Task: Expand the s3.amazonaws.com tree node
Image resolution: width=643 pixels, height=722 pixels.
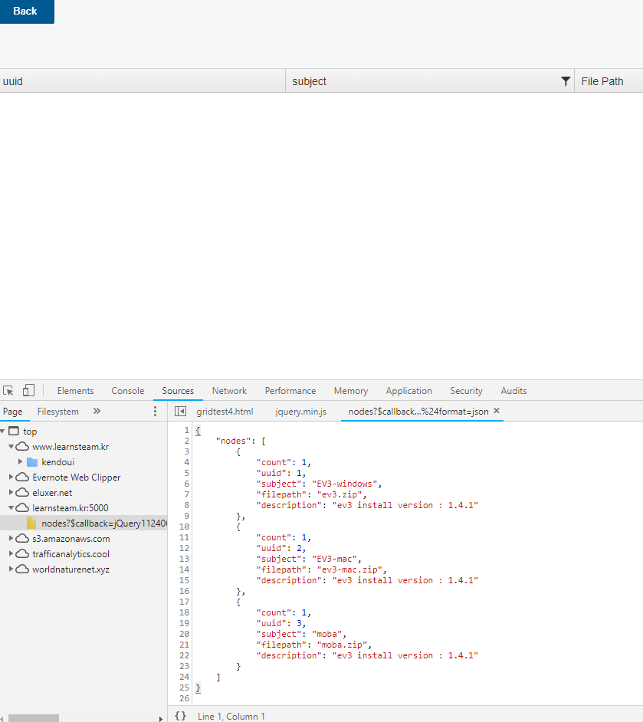Action: (11, 539)
